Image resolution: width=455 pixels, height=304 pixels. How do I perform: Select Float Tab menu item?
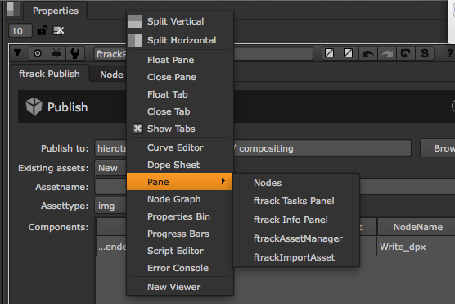point(180,94)
